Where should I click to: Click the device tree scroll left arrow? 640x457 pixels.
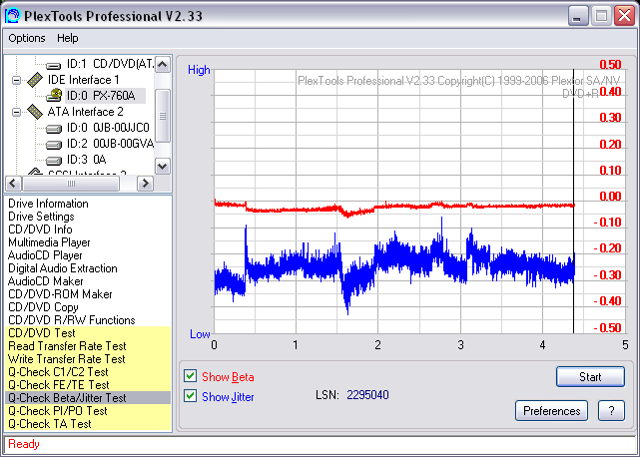point(13,184)
